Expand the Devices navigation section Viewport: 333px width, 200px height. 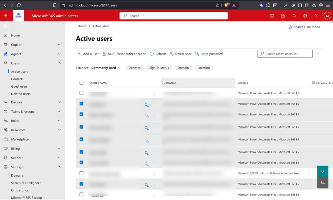tap(59, 102)
